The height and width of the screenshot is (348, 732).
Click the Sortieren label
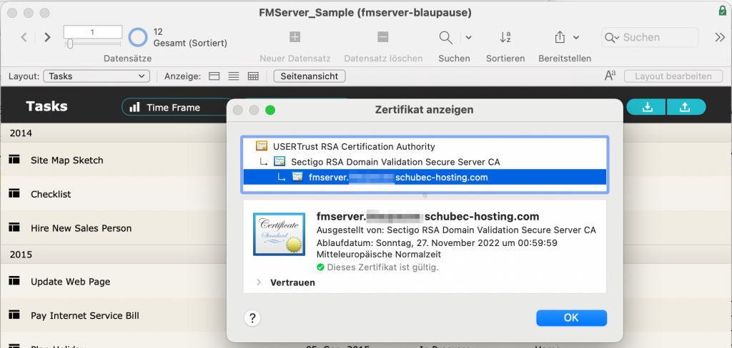click(505, 58)
